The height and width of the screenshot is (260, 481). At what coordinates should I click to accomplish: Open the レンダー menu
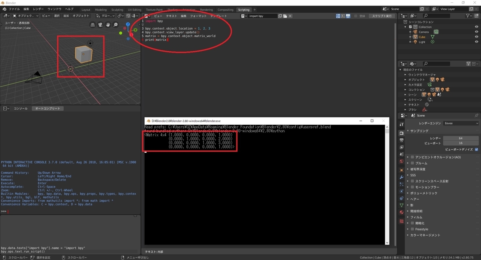(x=38, y=9)
